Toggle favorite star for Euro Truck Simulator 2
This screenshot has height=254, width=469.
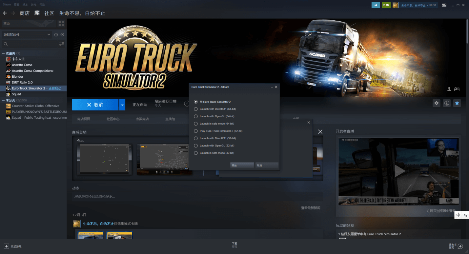coord(457,103)
